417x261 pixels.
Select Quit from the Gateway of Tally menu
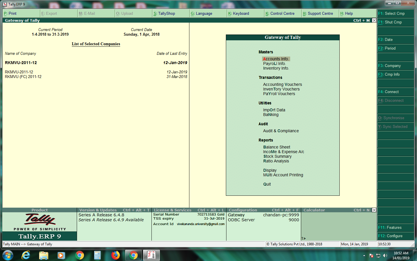click(x=267, y=184)
